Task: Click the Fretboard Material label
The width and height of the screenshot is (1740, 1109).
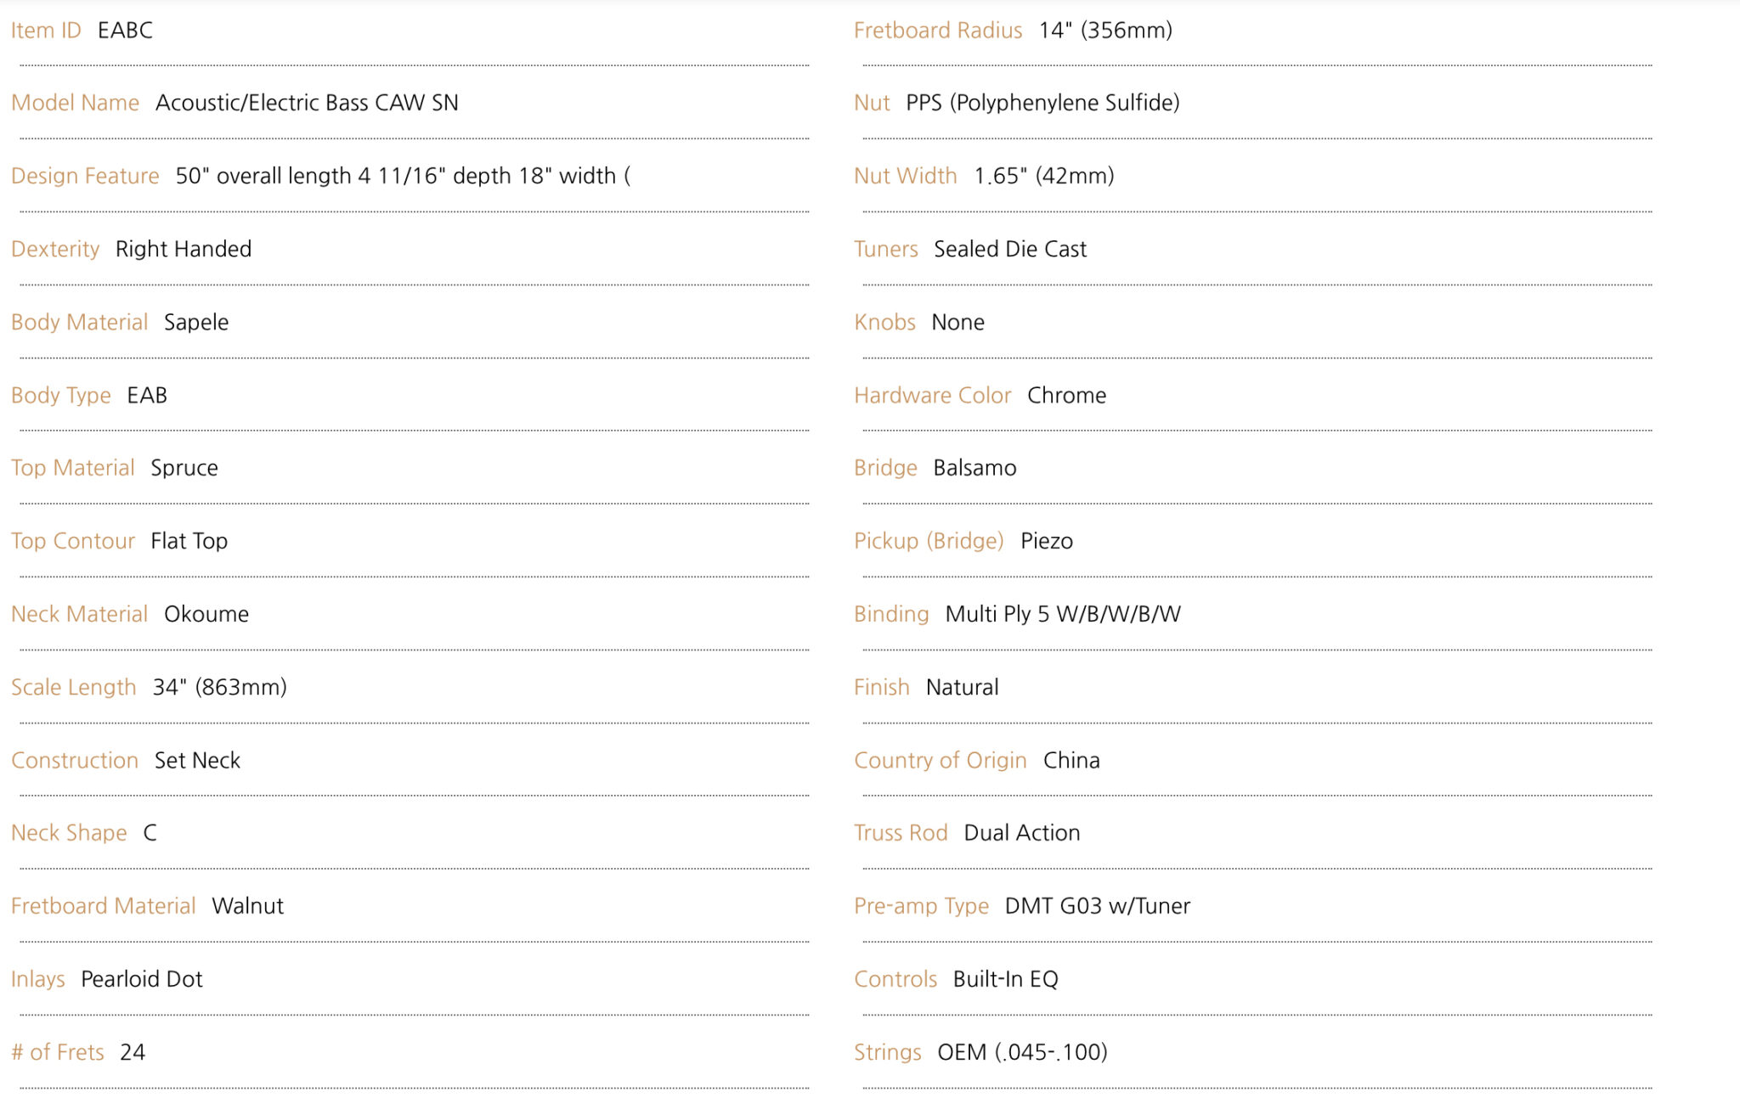Action: point(104,906)
